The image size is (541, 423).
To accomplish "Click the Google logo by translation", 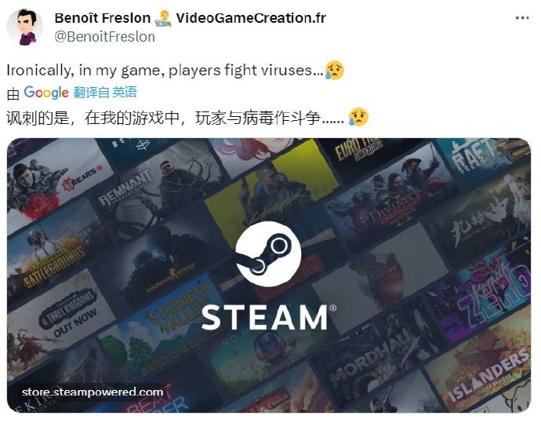I will tap(46, 92).
